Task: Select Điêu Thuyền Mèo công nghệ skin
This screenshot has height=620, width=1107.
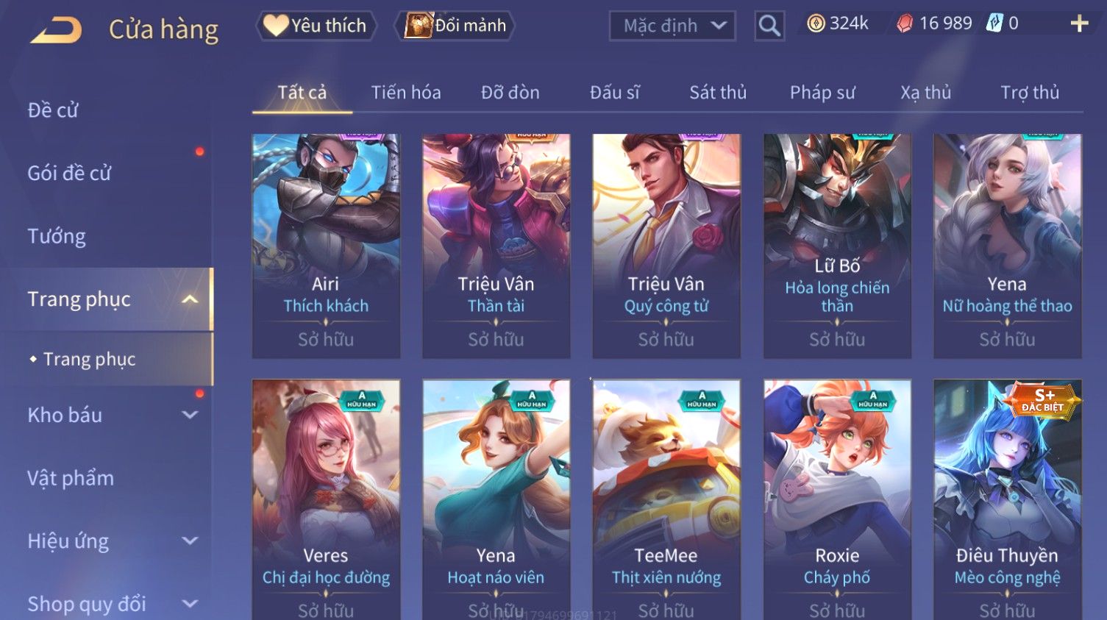Action: (1007, 500)
